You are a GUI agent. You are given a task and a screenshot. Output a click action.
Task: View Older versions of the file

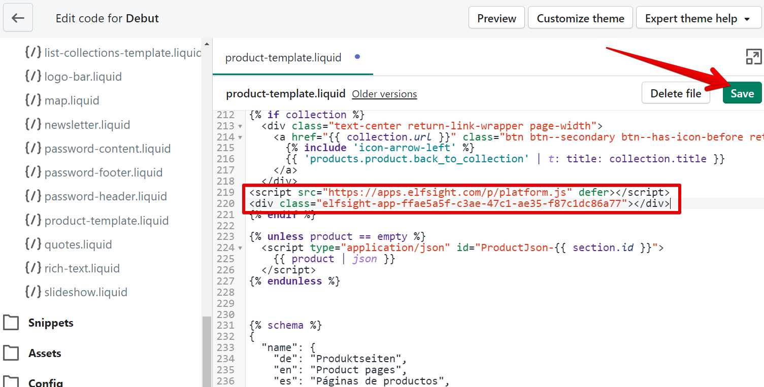click(x=384, y=94)
